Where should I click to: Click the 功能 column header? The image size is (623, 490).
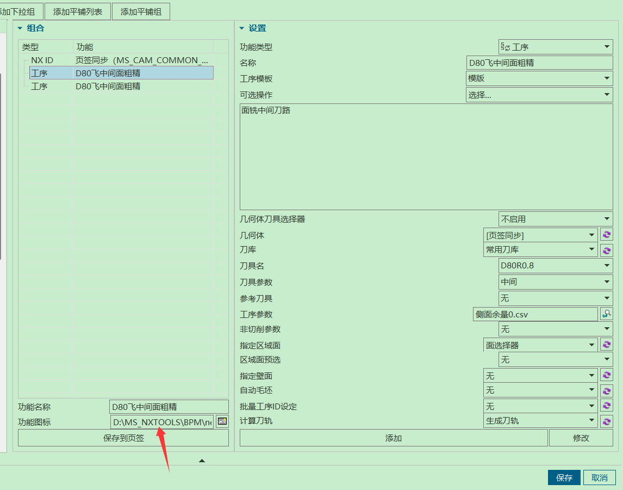[144, 47]
